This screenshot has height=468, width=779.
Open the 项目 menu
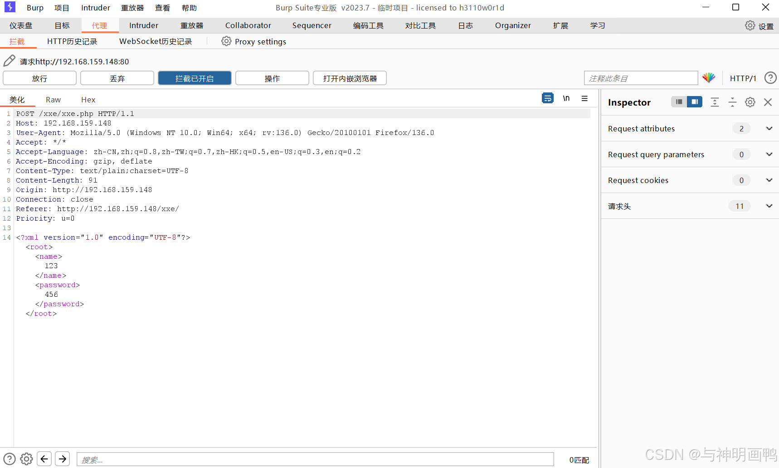coord(62,8)
